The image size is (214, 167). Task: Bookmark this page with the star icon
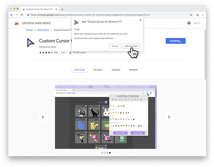coord(191,15)
